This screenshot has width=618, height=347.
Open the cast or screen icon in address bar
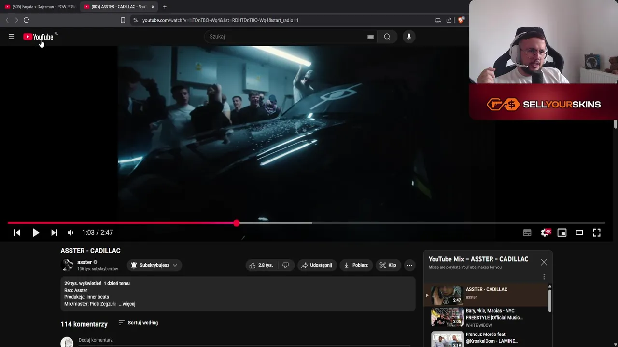pos(438,20)
